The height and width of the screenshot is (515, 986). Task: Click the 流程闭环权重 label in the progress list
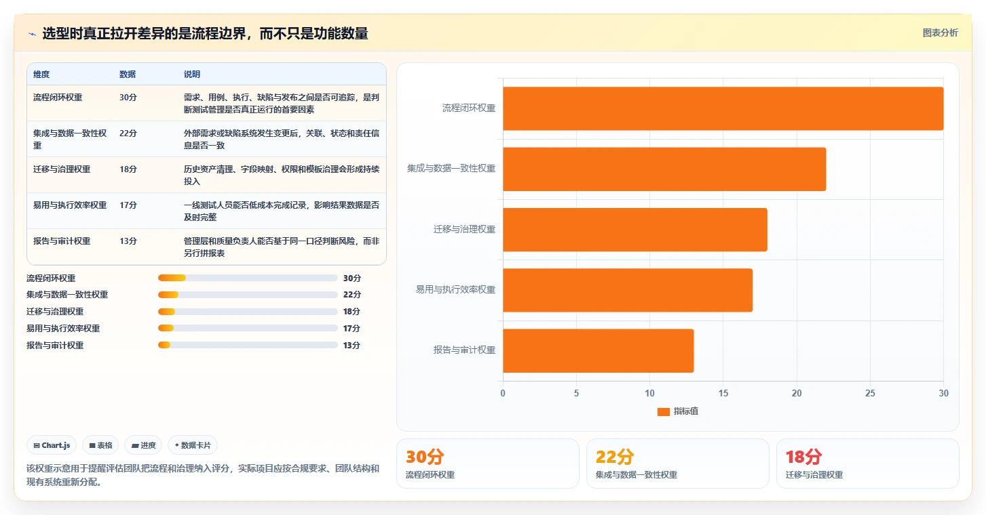(51, 278)
